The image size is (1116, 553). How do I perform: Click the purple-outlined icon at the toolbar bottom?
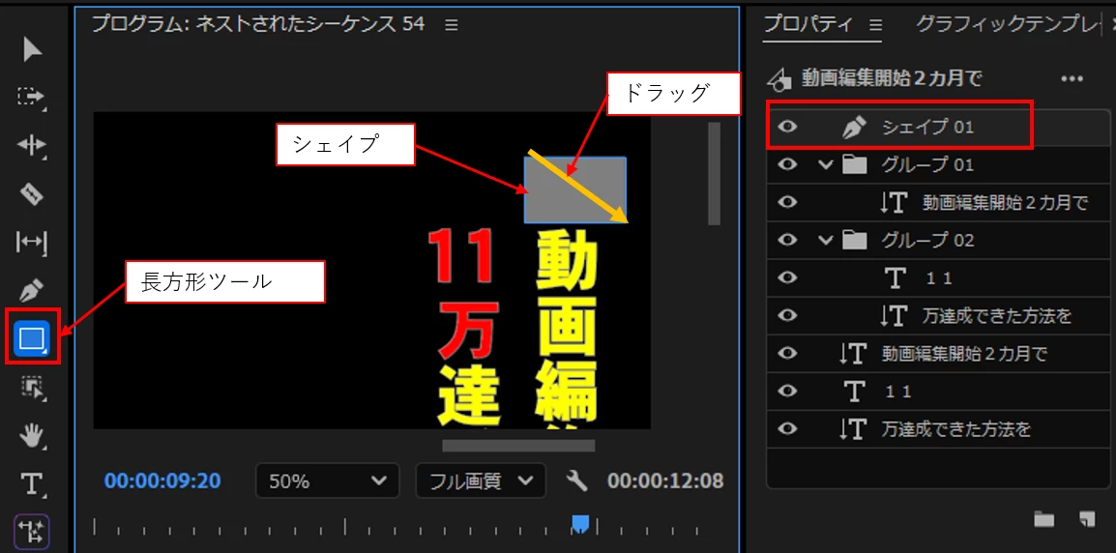pyautogui.click(x=32, y=531)
